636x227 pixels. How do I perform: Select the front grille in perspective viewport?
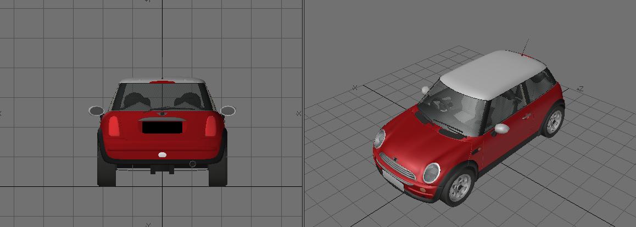pos(398,167)
